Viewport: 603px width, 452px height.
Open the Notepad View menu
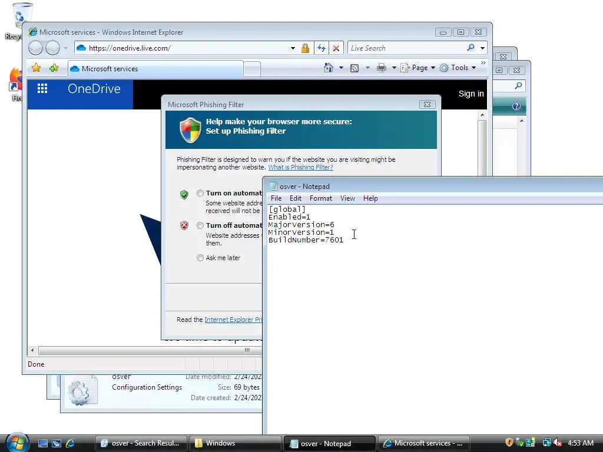pos(347,198)
